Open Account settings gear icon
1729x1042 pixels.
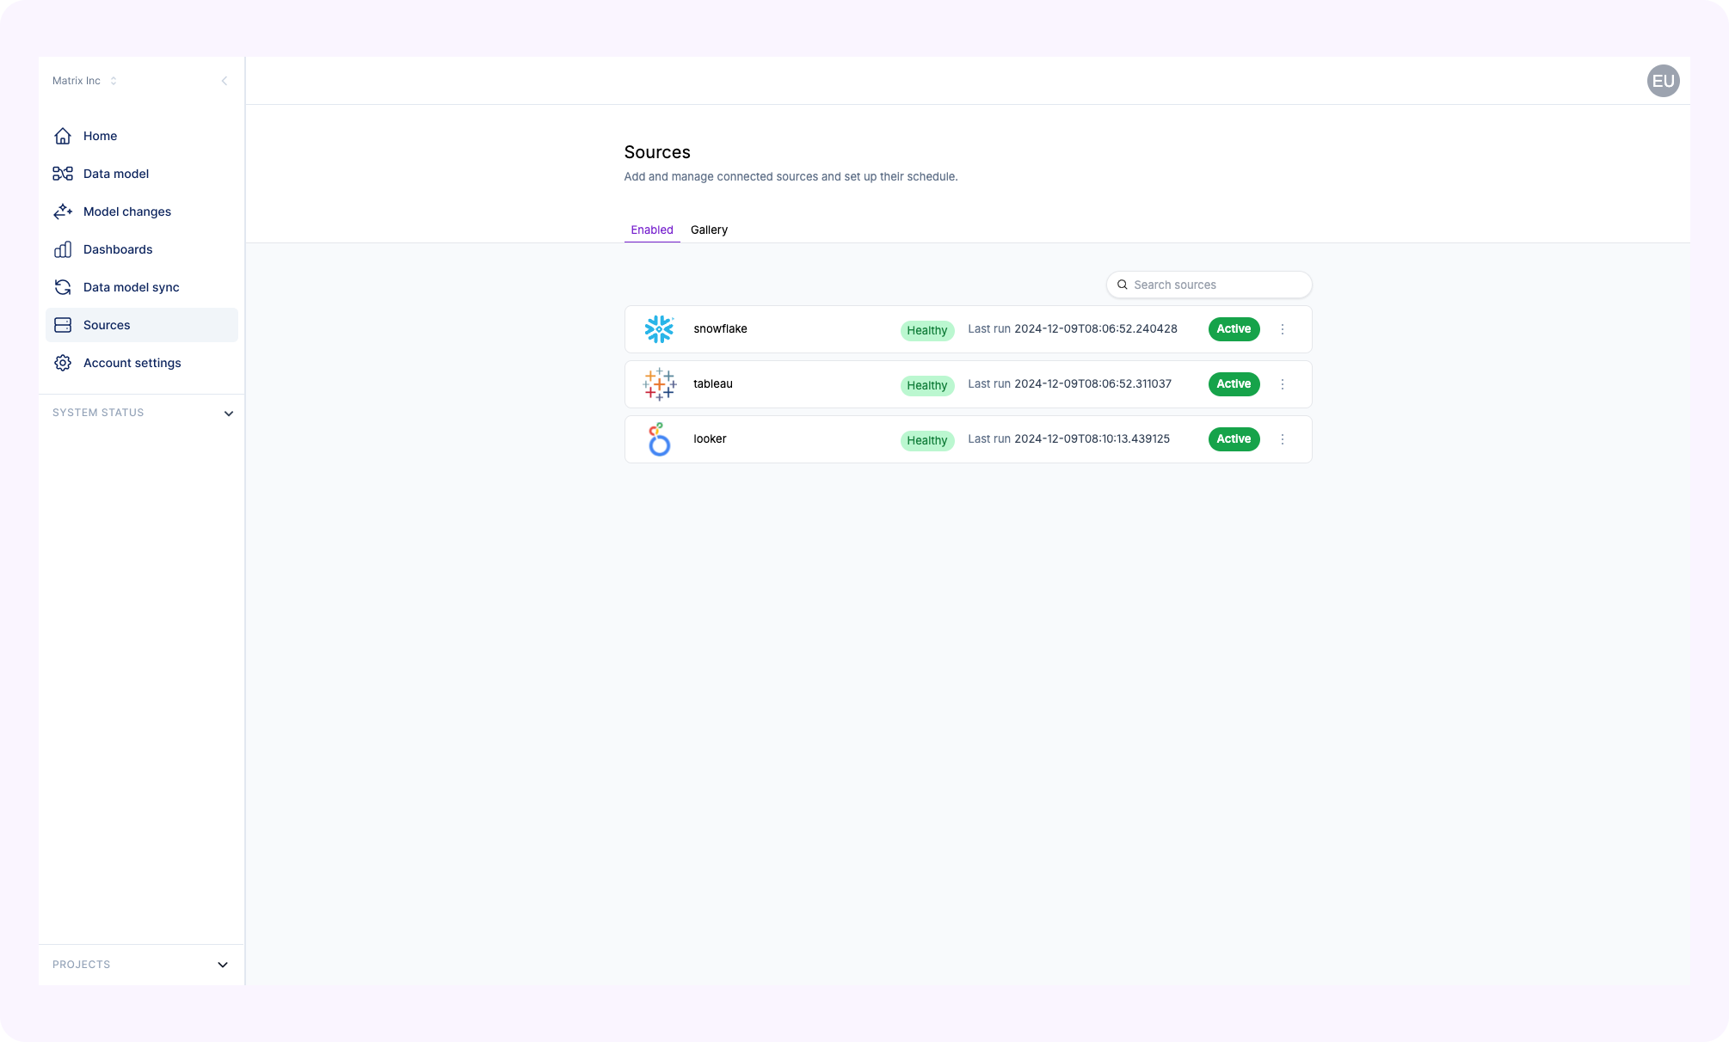tap(63, 363)
